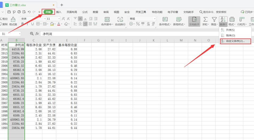Click the 查找命令、搜索模板 search field
This screenshot has width=254, height=140.
point(213,12)
